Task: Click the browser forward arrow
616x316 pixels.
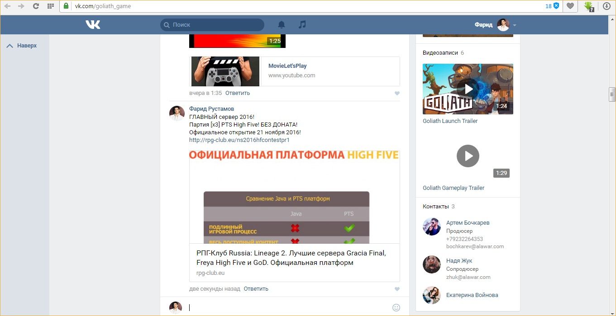Action: (21, 6)
